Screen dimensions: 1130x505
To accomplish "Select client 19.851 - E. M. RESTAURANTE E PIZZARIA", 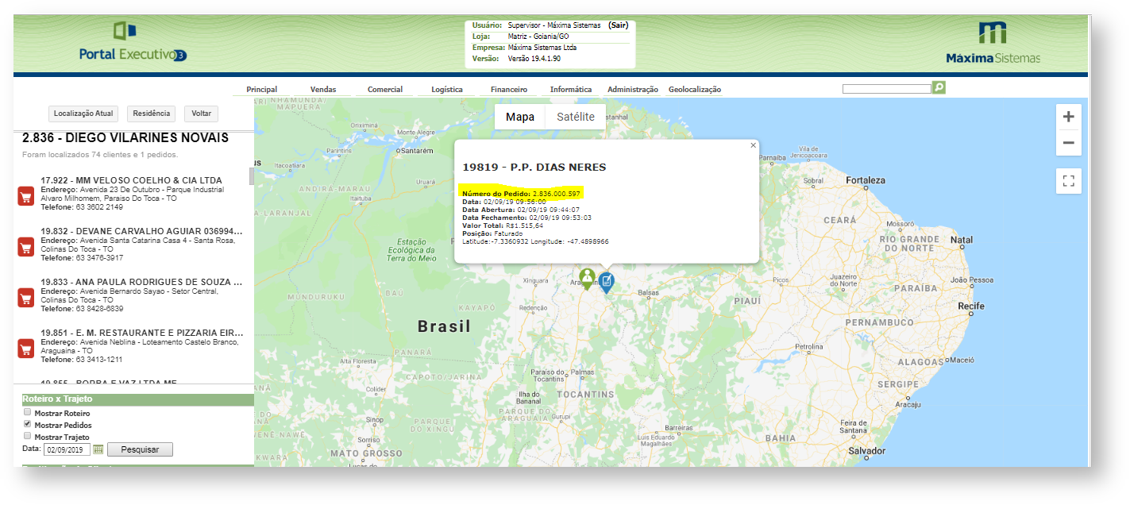I will tap(141, 333).
